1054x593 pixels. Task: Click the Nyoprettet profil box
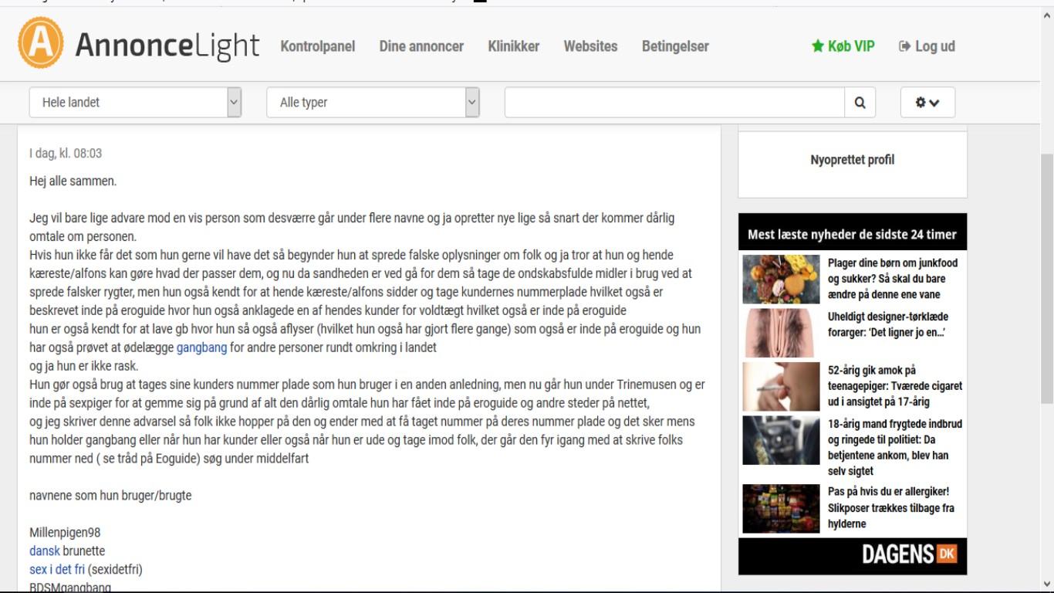coord(853,161)
